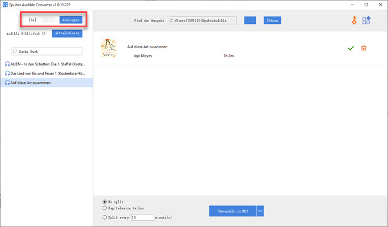The width and height of the screenshot is (388, 227).
Task: Click the green checkmark status icon
Action: click(351, 48)
